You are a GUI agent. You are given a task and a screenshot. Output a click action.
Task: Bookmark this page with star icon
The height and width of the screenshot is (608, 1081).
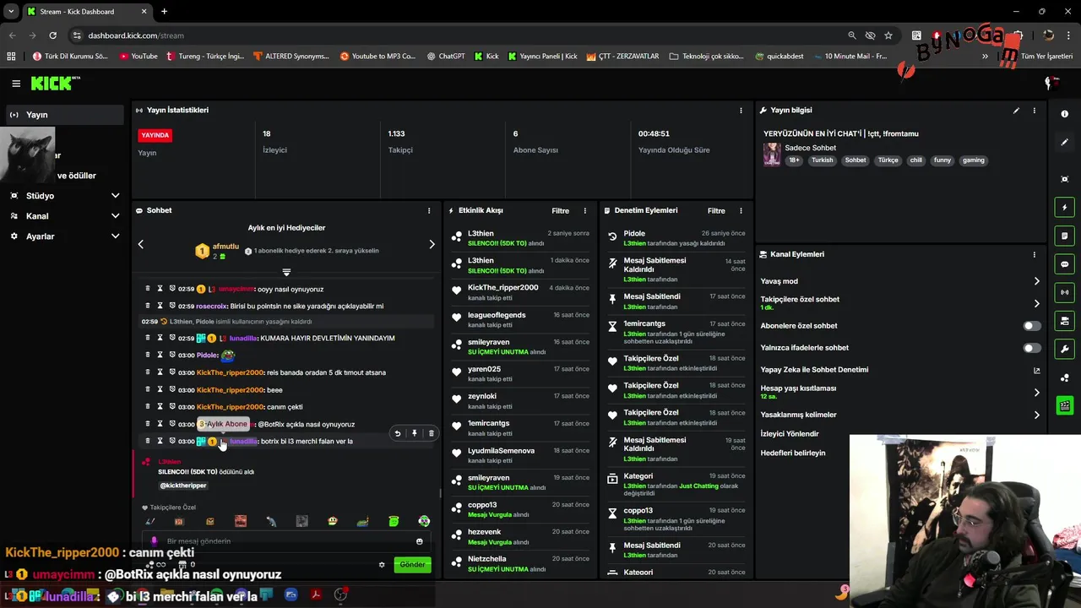pyautogui.click(x=888, y=35)
